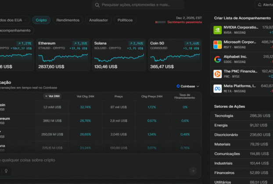Open the Analisador tab
The width and height of the screenshot is (273, 184).
(98, 20)
